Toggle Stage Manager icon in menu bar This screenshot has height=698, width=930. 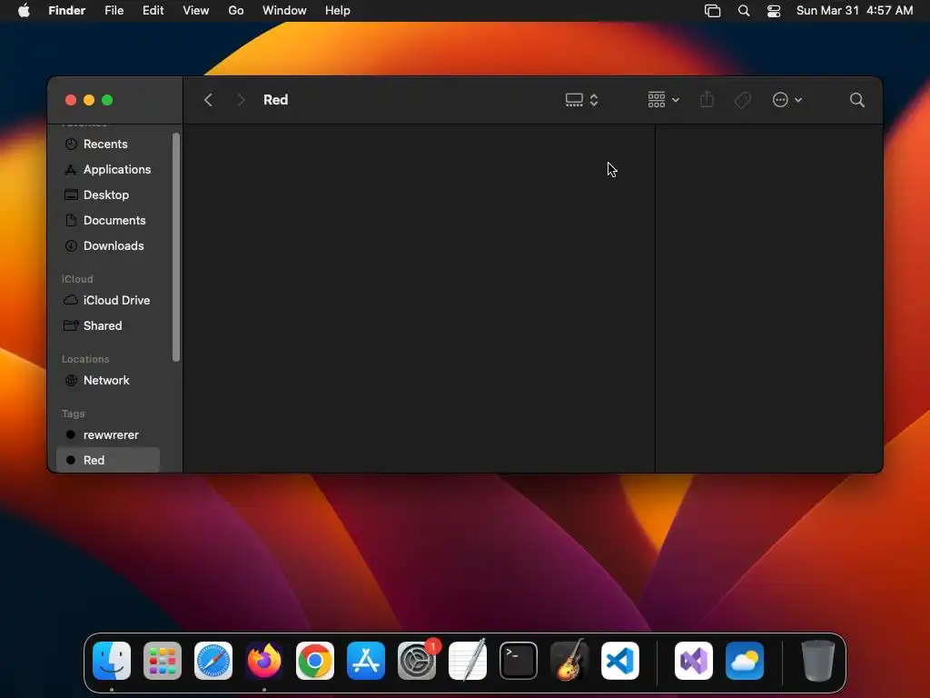pos(712,11)
